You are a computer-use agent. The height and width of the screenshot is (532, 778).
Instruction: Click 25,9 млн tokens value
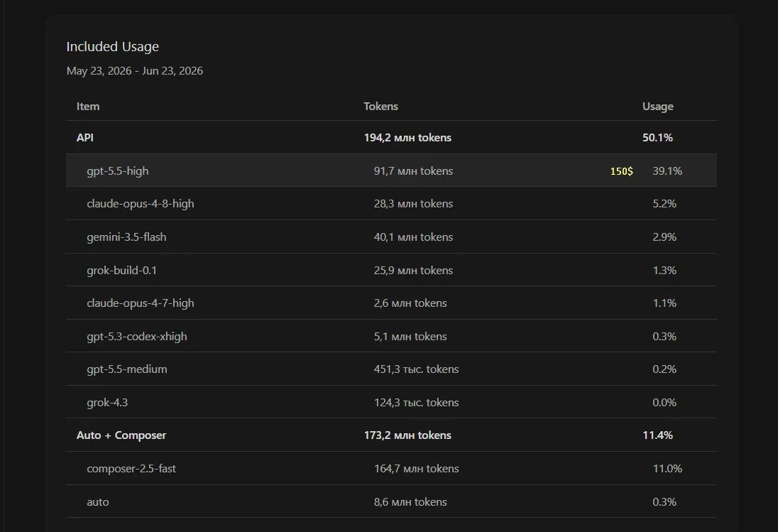coord(413,270)
